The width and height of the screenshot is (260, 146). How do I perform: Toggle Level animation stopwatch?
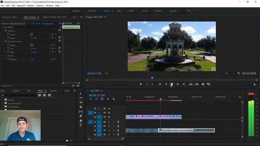point(8,38)
